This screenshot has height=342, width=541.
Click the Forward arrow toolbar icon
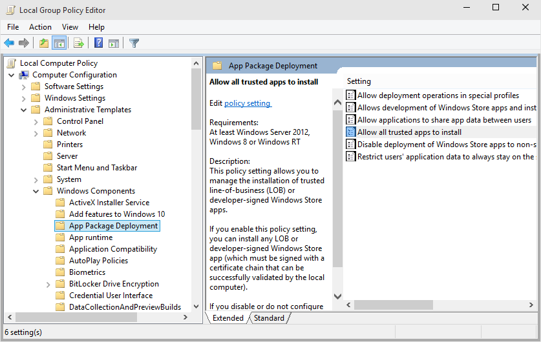click(23, 43)
